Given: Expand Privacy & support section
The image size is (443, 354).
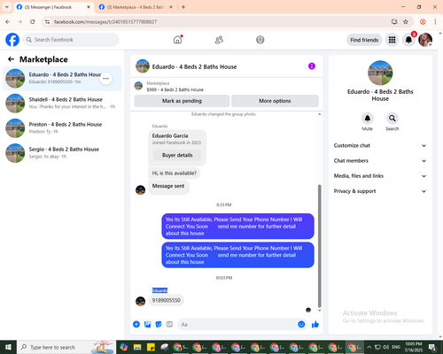Looking at the screenshot, I should coord(380,191).
